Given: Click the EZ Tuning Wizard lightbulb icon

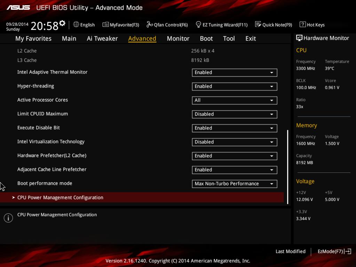Looking at the screenshot, I should tap(198, 24).
